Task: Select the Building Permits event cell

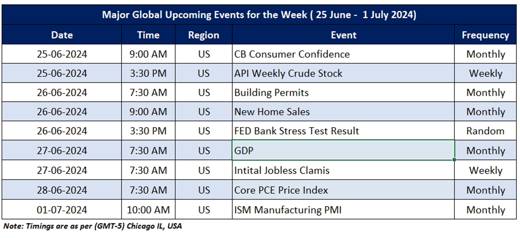Action: [343, 92]
